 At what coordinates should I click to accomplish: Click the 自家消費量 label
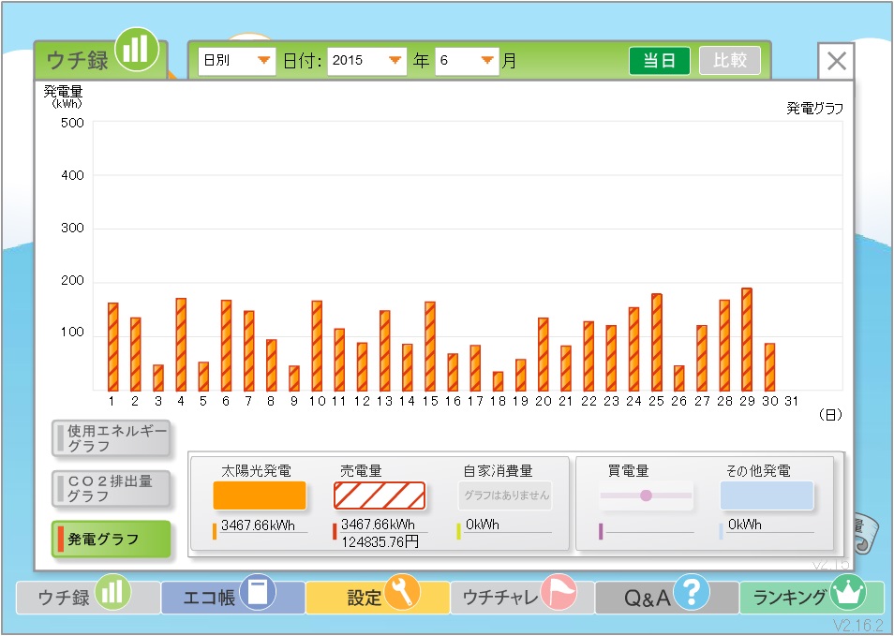498,471
